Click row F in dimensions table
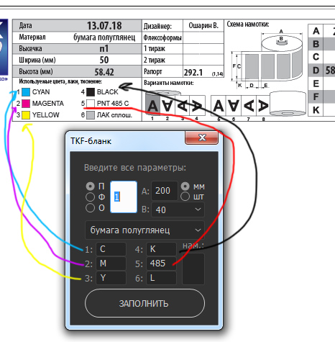The image size is (335, 342). tap(321, 96)
